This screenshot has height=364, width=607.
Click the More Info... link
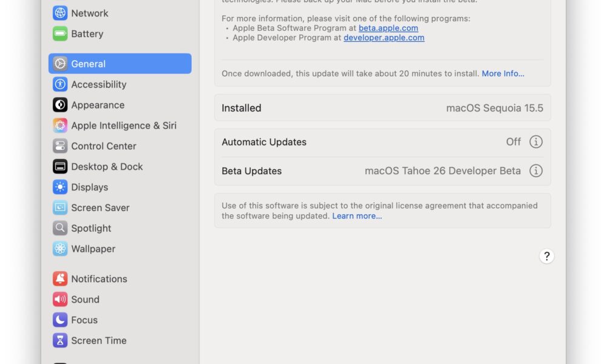point(503,73)
